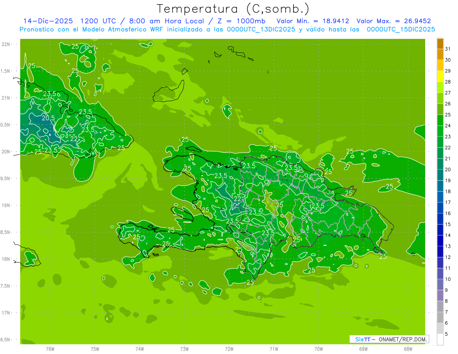Click the '0.5N' latitude axis label
Image resolution: width=458 pixels, height=354 pixels.
[x=5, y=125]
